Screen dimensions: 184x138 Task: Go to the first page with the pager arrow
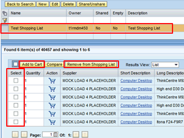[15, 134]
